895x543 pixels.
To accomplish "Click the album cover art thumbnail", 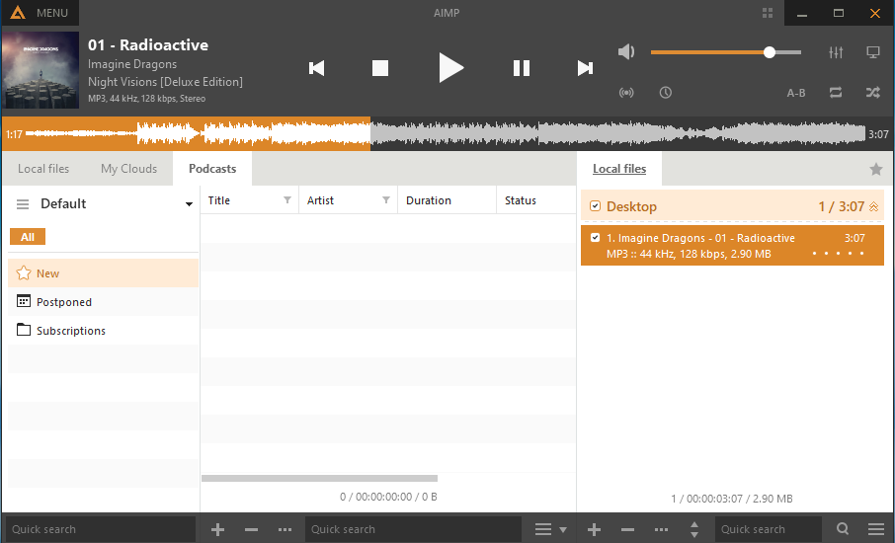I will [x=41, y=69].
